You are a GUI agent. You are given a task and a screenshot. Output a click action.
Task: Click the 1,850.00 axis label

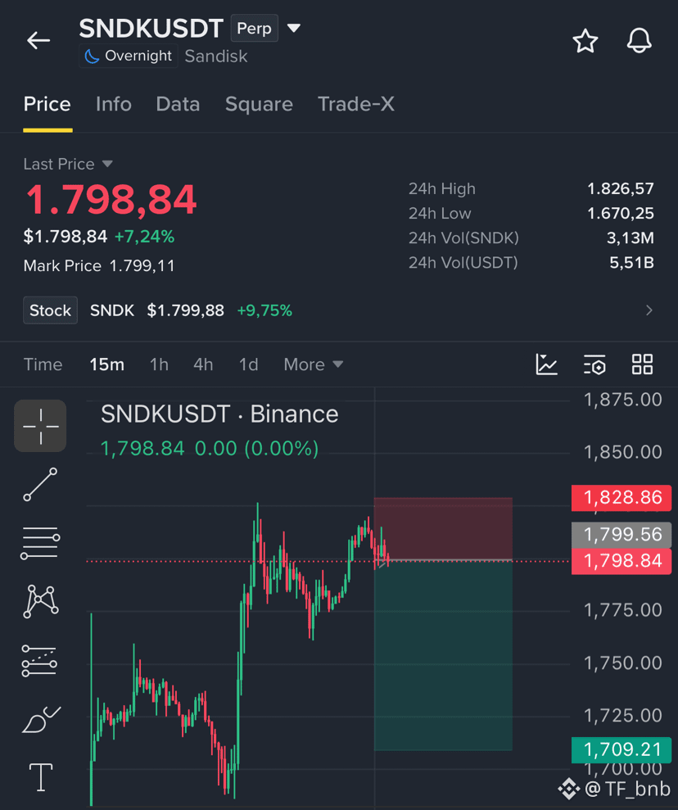[623, 453]
